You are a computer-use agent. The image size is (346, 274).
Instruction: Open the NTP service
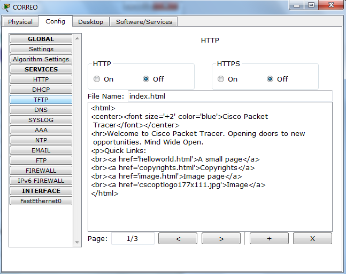tap(41, 140)
